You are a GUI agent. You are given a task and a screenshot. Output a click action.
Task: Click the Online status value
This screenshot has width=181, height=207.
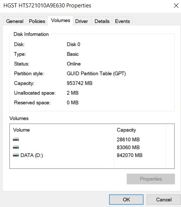point(74,64)
